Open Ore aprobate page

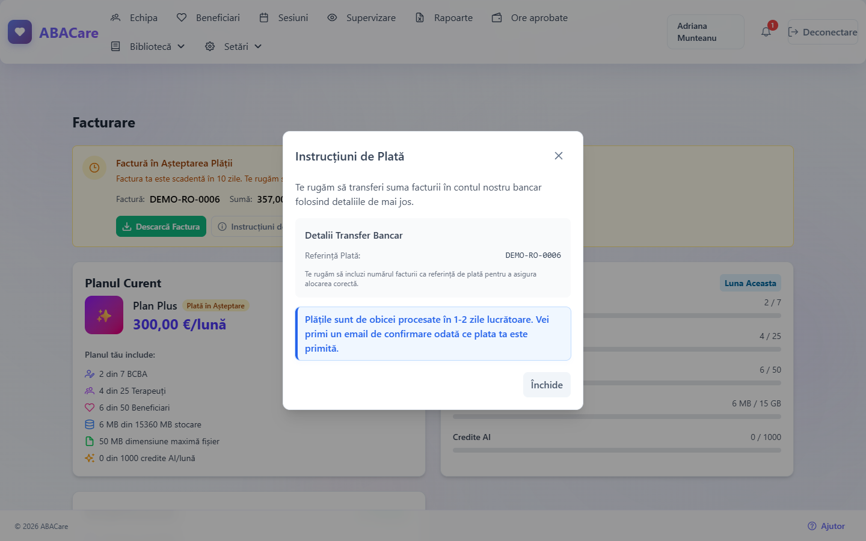(530, 18)
